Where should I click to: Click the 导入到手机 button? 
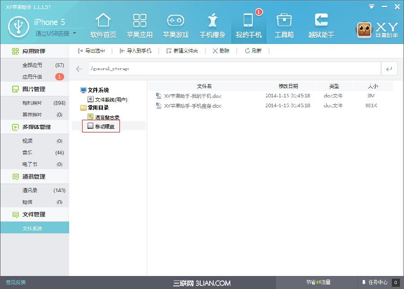136,51
